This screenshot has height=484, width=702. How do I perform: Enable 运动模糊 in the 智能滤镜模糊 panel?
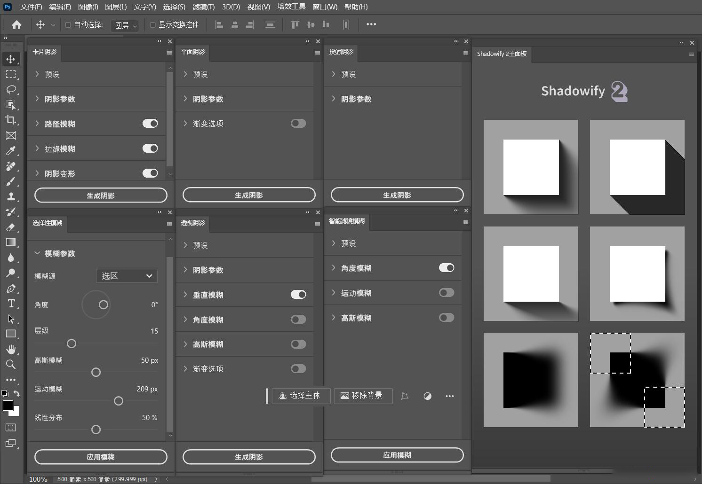446,293
